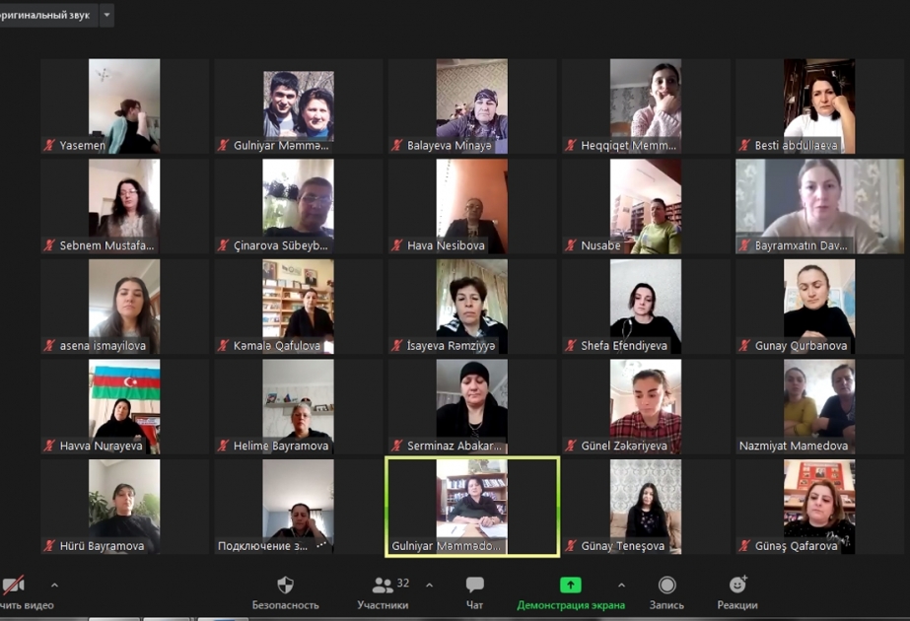Viewport: 910px width, 621px height.
Task: Click the Безопасность label
Action: pos(285,605)
